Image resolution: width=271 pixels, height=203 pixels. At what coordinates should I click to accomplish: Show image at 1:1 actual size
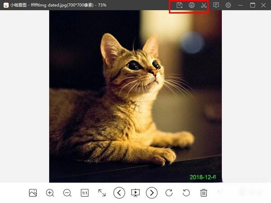pyautogui.click(x=85, y=193)
